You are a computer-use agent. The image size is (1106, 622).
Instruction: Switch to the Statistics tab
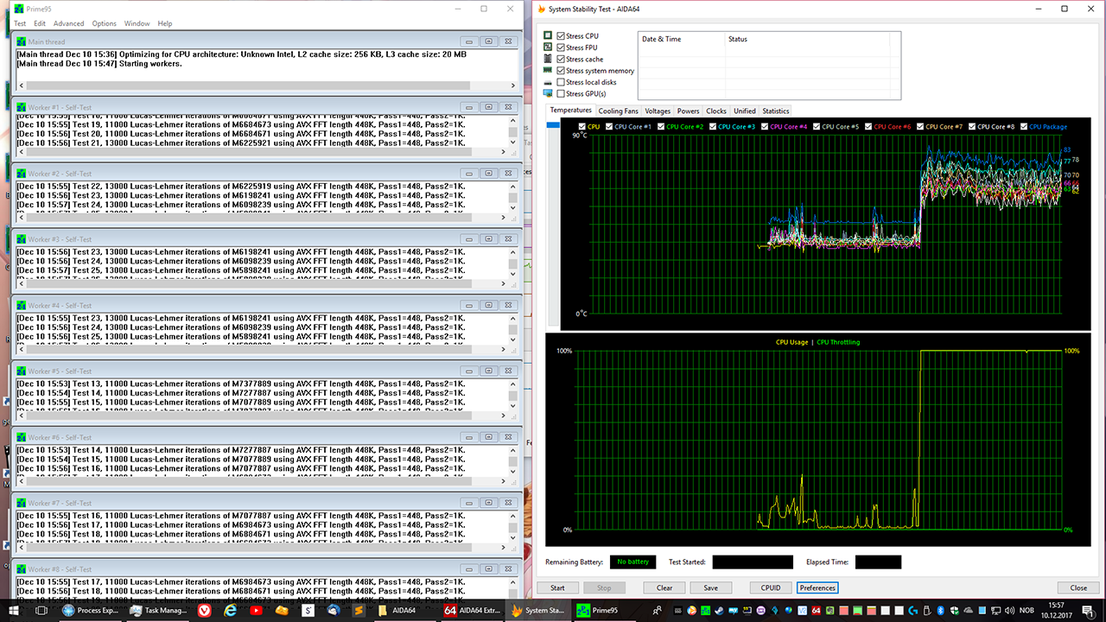776,111
